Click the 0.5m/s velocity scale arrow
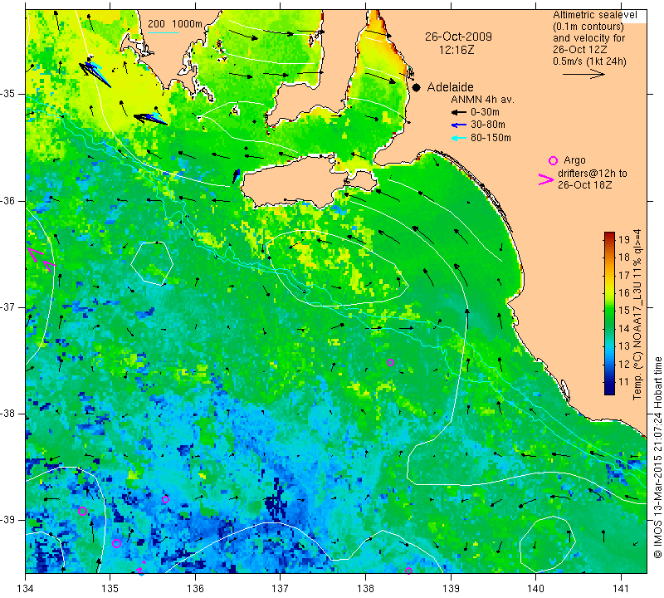Screen dimensions: 664x598 (x=583, y=74)
